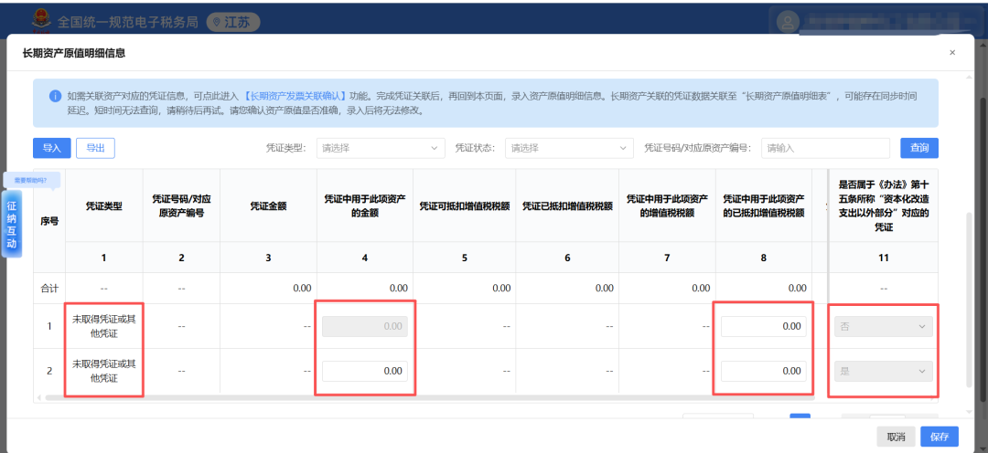The height and width of the screenshot is (453, 988).
Task: Click the user avatar in the top bar
Action: [789, 20]
